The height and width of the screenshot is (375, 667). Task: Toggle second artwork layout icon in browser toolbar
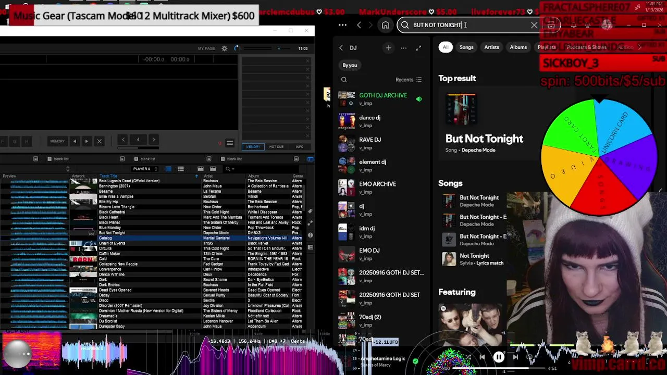pyautogui.click(x=213, y=169)
